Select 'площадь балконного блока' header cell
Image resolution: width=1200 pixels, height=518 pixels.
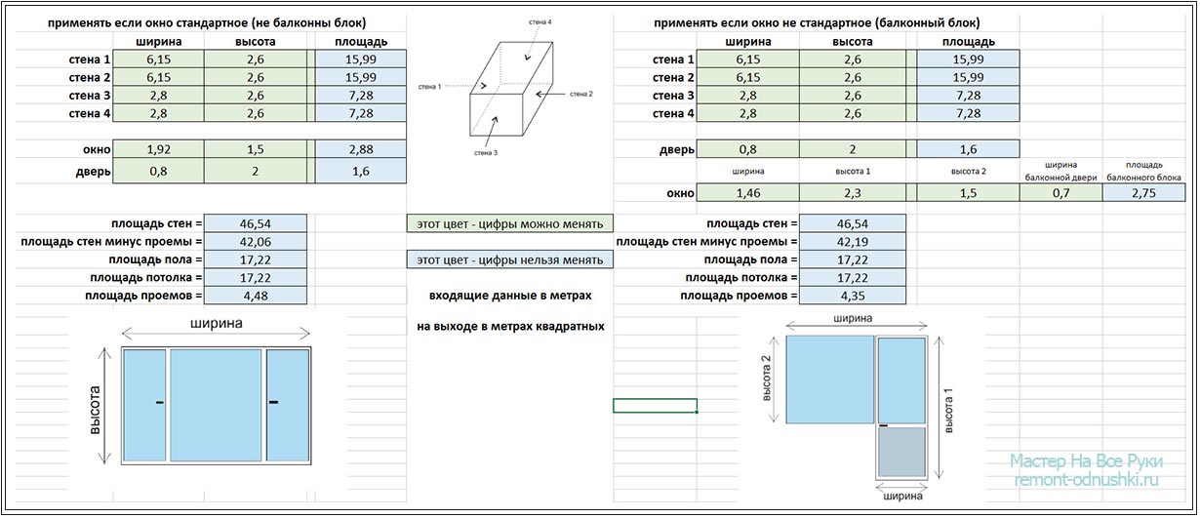(x=1143, y=171)
